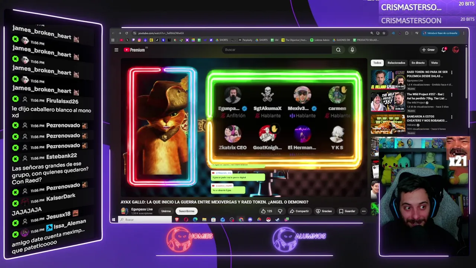476x268 pixels.
Task: Launch Opera from the taskbar
Action: [x=186, y=220]
